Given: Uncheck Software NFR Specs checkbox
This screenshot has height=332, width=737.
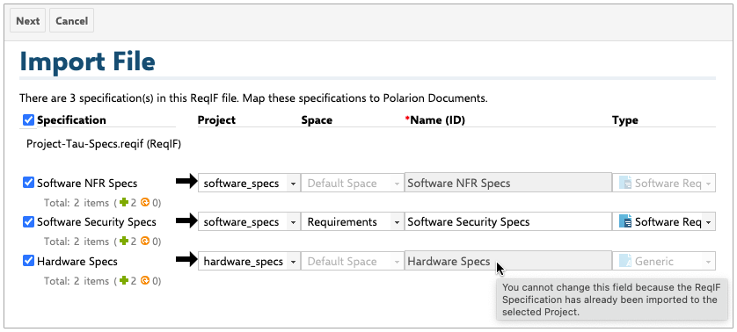Looking at the screenshot, I should click(29, 182).
